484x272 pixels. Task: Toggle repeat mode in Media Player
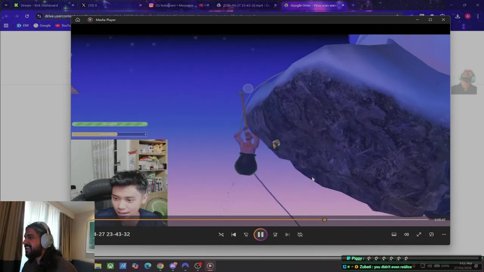coord(300,235)
